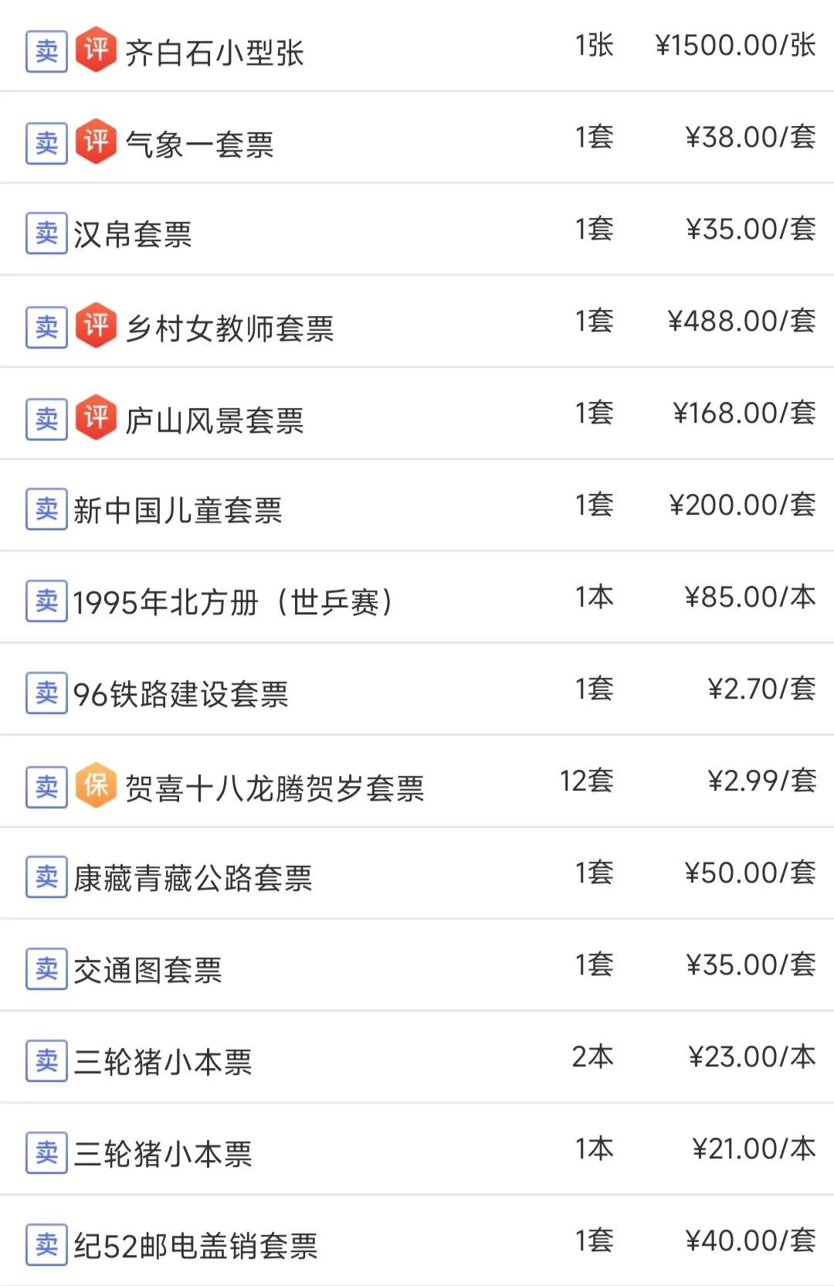Open the 庐山风景套票 listing
This screenshot has width=834, height=1286.
[214, 420]
